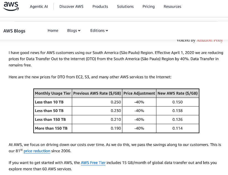Screen dimensions: 228x175
Task: Select the 0.150 new rate value
Action: point(178,102)
